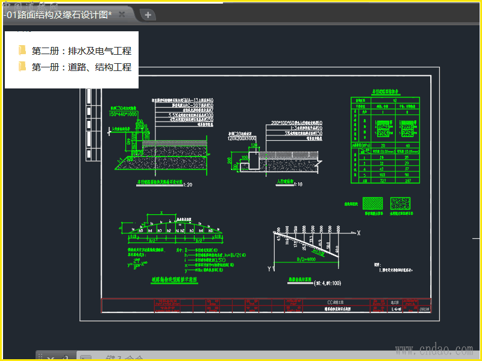Select the speckled stabilized gravel legend swatch
This screenshot has width=482, height=361.
coord(400,203)
